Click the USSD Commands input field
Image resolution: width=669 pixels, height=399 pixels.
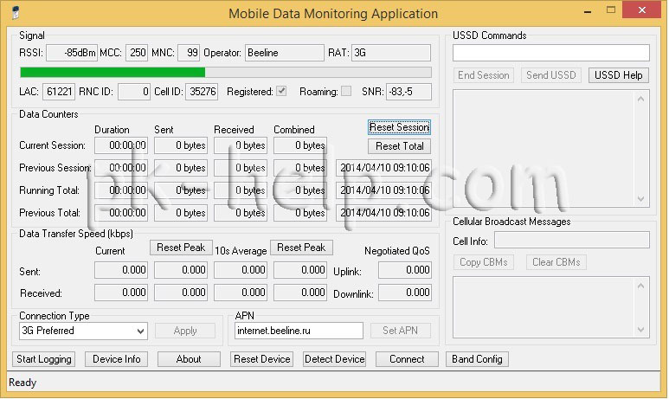click(550, 53)
